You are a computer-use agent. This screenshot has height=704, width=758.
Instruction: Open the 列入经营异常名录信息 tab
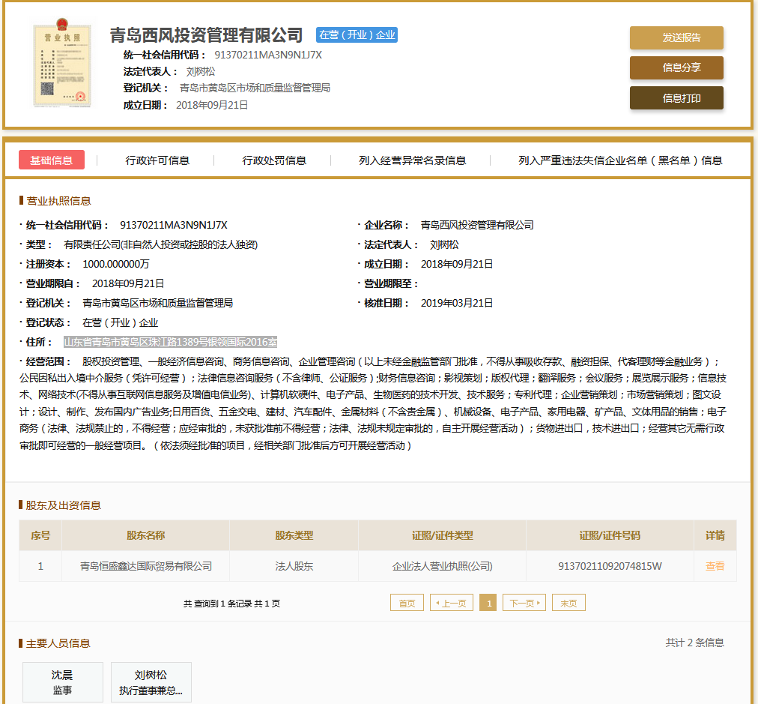(412, 160)
